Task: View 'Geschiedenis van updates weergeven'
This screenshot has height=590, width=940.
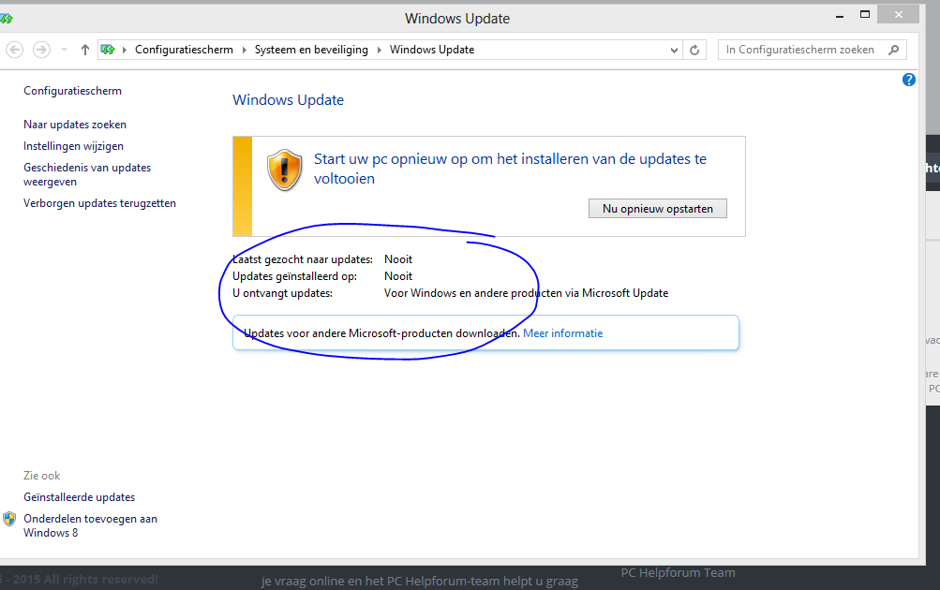Action: (x=87, y=174)
